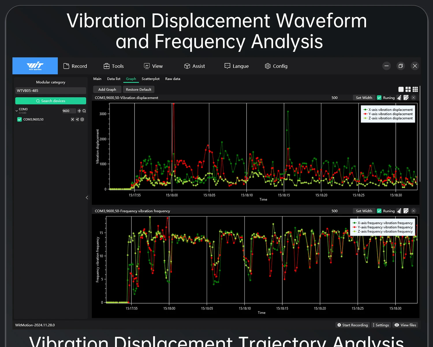Toggle the Runing checkbox on the frequency graph
The width and height of the screenshot is (433, 347).
(379, 211)
